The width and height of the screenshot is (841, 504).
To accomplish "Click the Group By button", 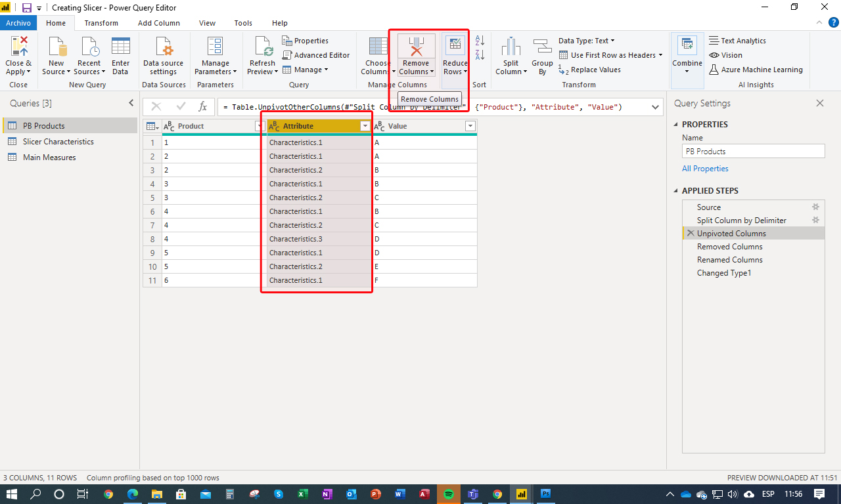I will [542, 56].
